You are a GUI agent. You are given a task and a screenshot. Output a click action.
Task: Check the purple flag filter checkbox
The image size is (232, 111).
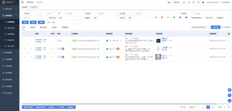click(183, 18)
